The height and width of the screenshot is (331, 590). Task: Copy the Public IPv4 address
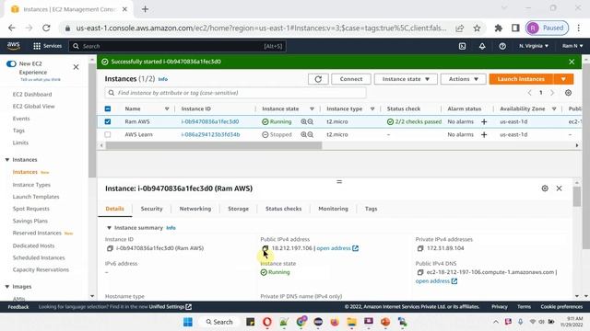point(265,248)
